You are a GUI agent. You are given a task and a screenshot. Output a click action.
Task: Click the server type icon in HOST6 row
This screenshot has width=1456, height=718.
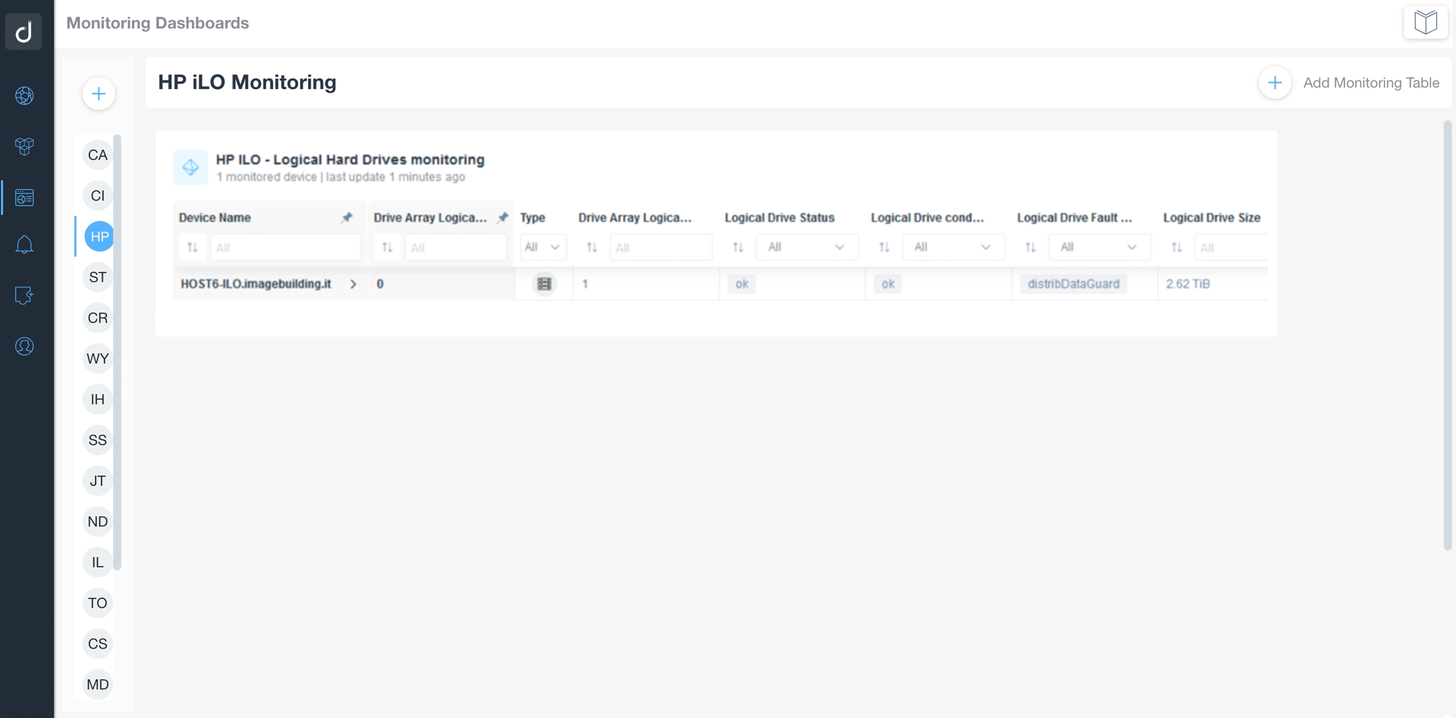point(544,283)
